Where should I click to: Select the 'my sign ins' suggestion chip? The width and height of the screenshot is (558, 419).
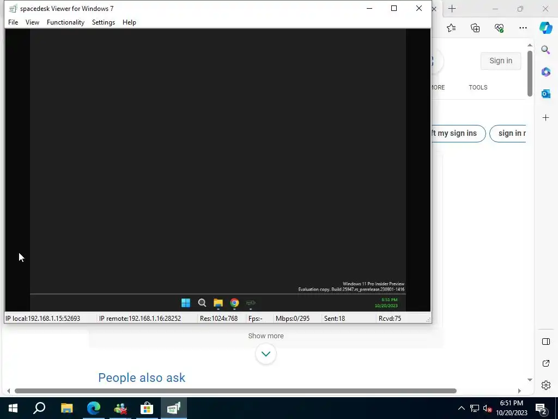pos(458,134)
